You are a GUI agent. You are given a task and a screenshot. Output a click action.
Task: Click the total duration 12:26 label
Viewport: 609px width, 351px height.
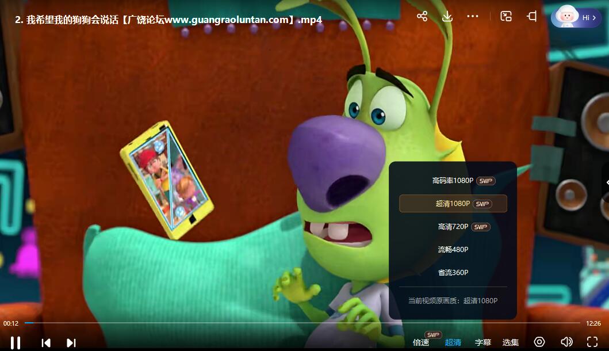[x=593, y=323]
